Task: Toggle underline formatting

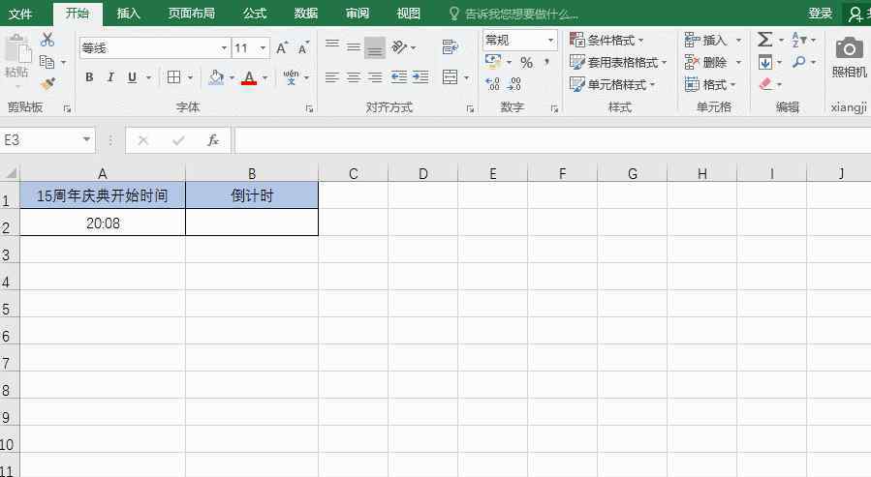Action: point(132,77)
